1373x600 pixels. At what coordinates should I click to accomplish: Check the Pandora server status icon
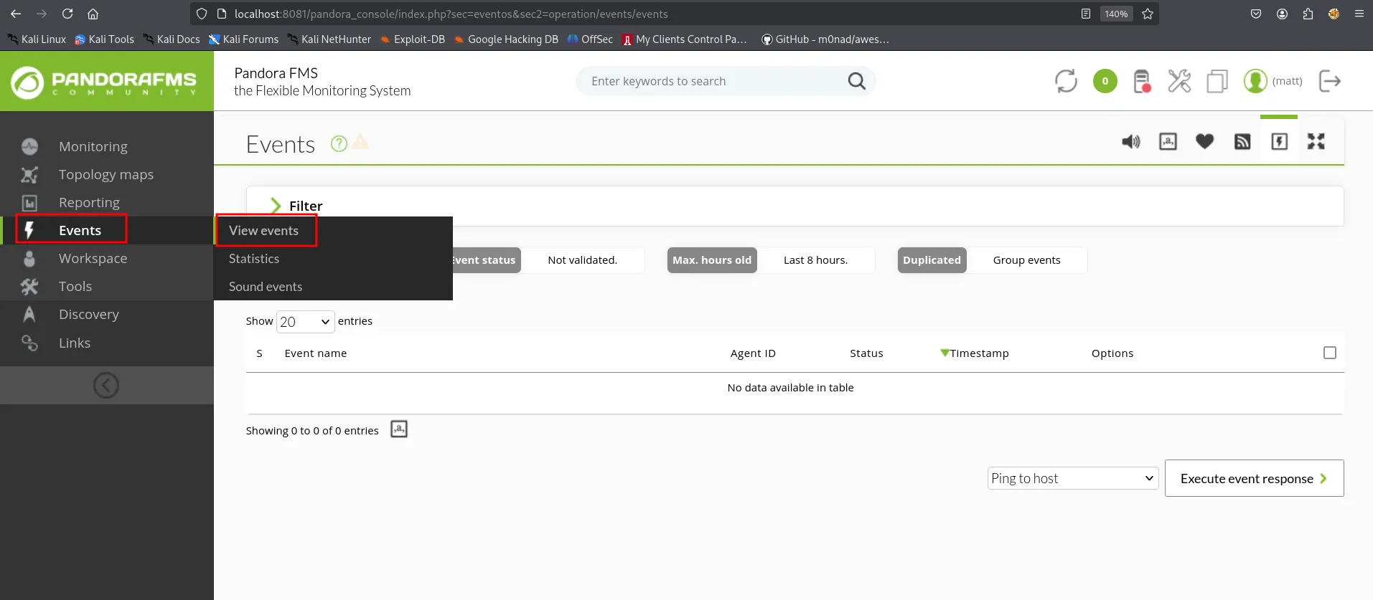point(1142,81)
